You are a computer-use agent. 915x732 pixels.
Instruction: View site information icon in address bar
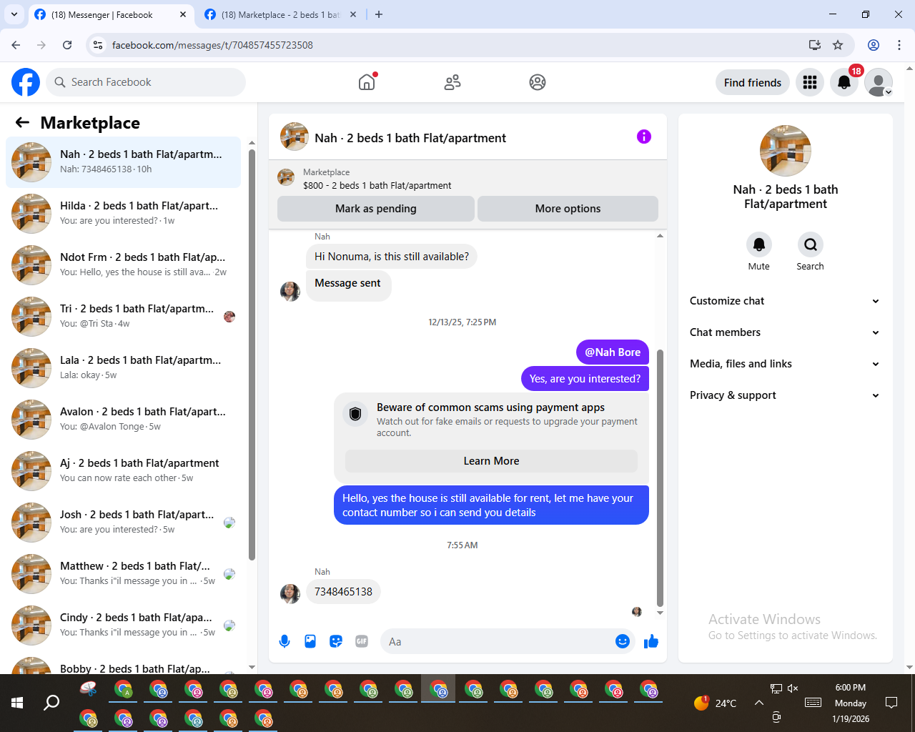click(x=99, y=45)
